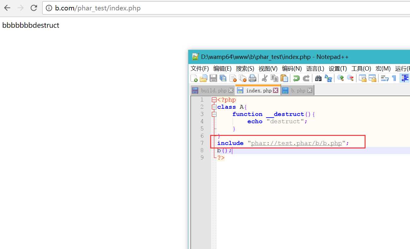Click the Save icon in toolbar
Image resolution: width=410 pixels, height=249 pixels.
pyautogui.click(x=213, y=78)
